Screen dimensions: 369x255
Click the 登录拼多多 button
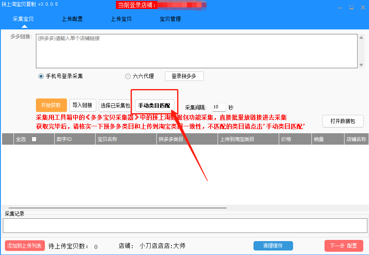[184, 76]
